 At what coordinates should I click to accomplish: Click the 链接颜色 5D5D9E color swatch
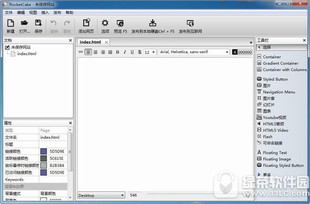(44, 151)
